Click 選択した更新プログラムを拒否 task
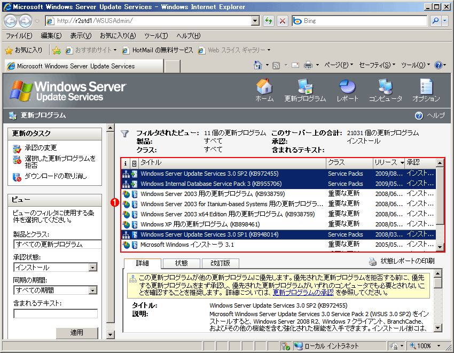Viewport: 454px width, 353px height. 60,162
